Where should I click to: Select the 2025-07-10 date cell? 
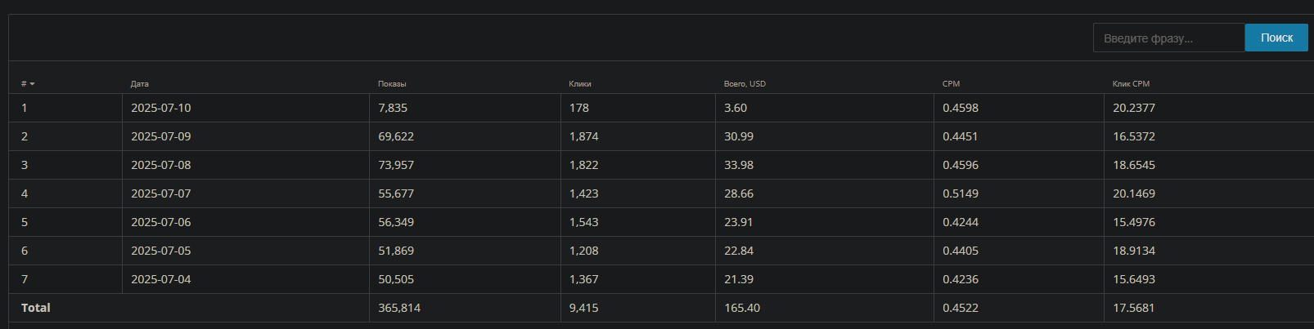(x=161, y=108)
